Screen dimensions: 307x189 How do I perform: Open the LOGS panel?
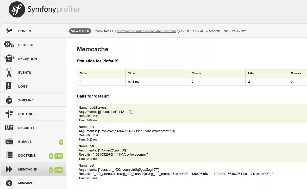(34, 86)
